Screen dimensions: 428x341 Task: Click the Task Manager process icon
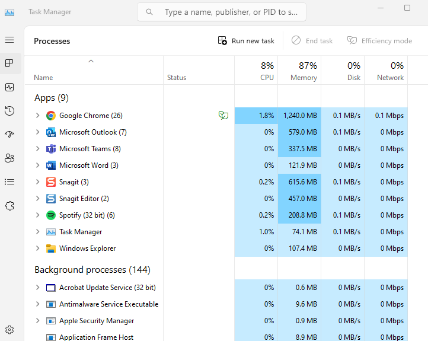coord(51,232)
